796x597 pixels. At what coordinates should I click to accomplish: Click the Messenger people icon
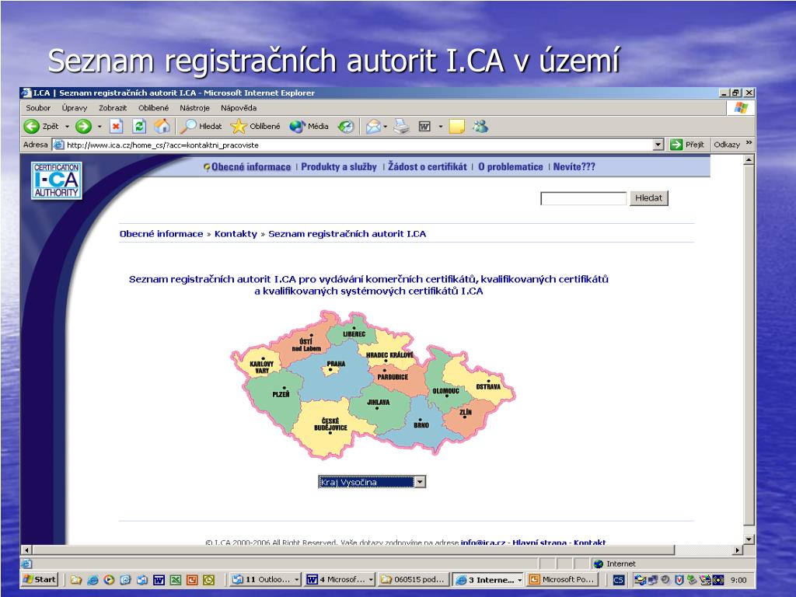(x=480, y=127)
